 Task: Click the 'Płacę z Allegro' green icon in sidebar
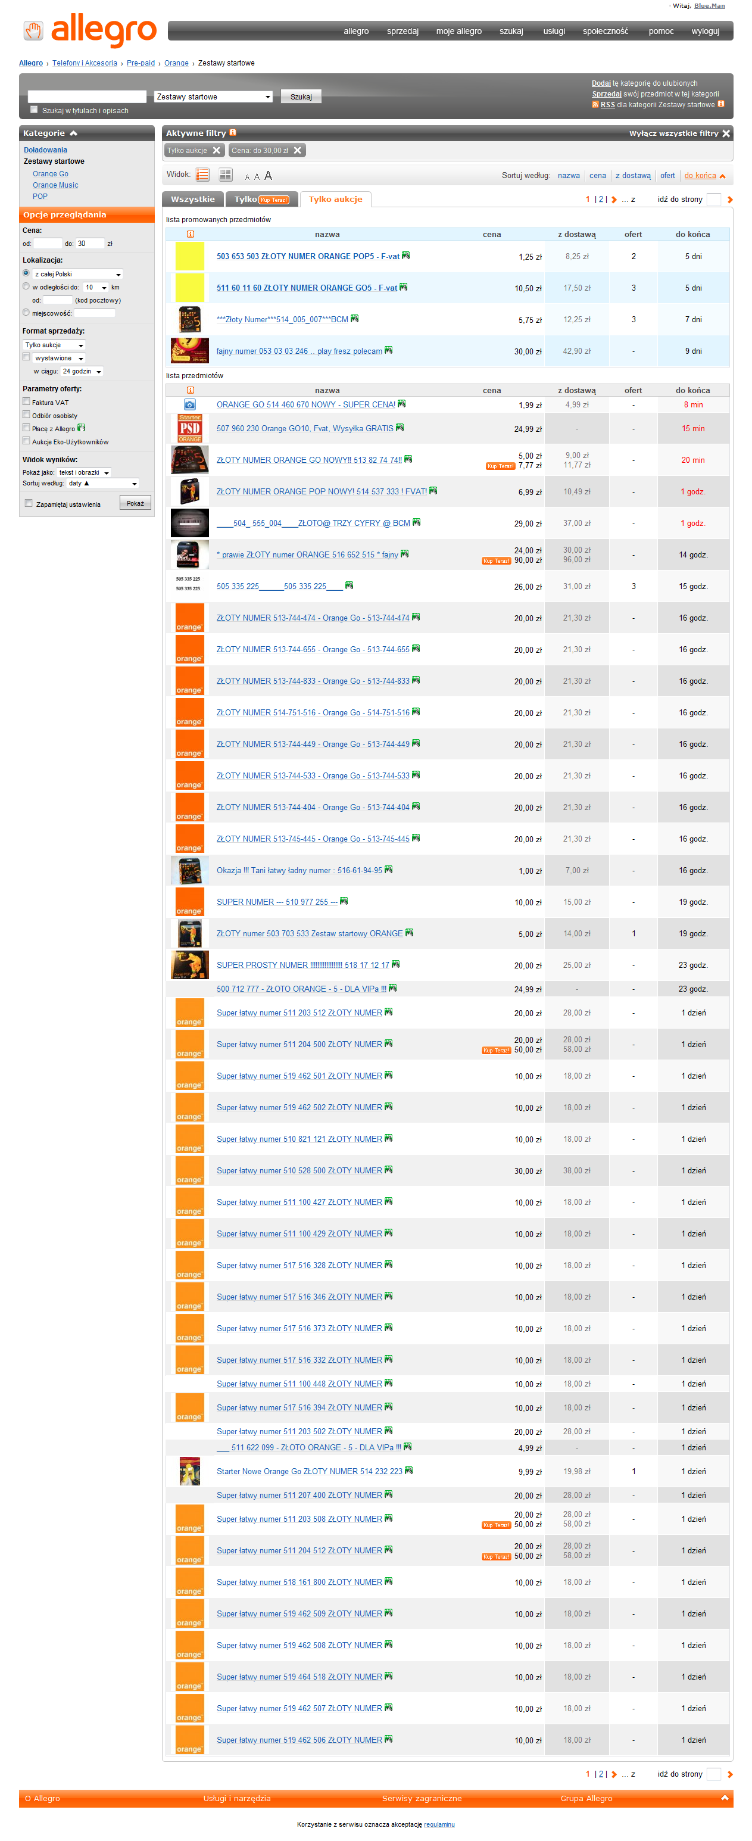pyautogui.click(x=82, y=428)
